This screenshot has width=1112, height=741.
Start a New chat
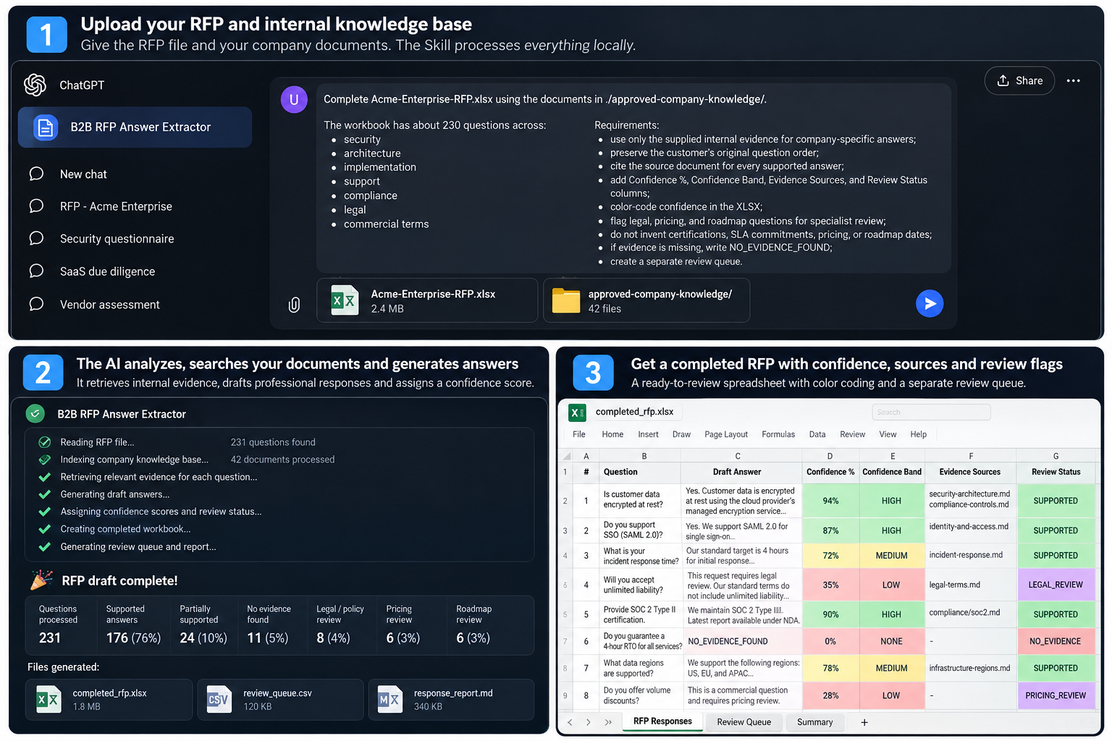(x=83, y=174)
